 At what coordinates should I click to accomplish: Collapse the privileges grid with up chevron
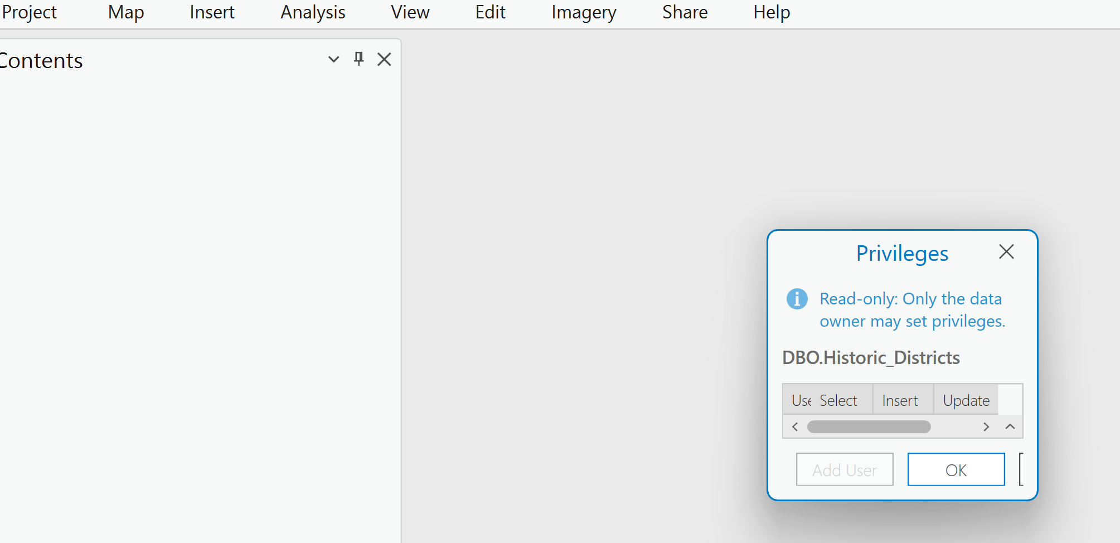click(x=1010, y=426)
